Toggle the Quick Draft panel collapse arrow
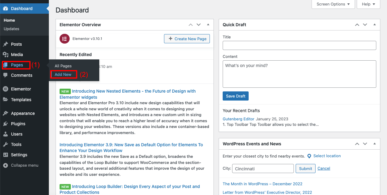Image resolution: width=387 pixels, height=195 pixels. pyautogui.click(x=374, y=25)
